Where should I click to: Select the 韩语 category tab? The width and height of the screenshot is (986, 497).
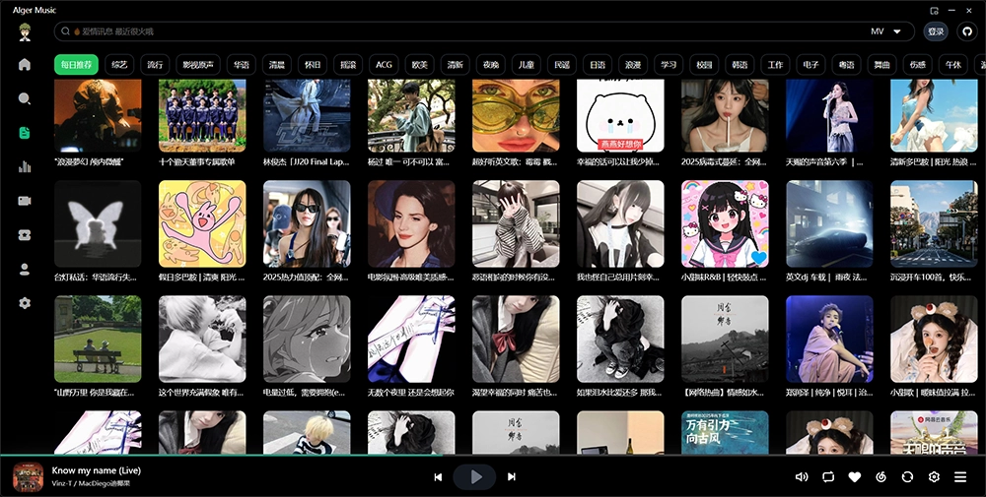[739, 65]
